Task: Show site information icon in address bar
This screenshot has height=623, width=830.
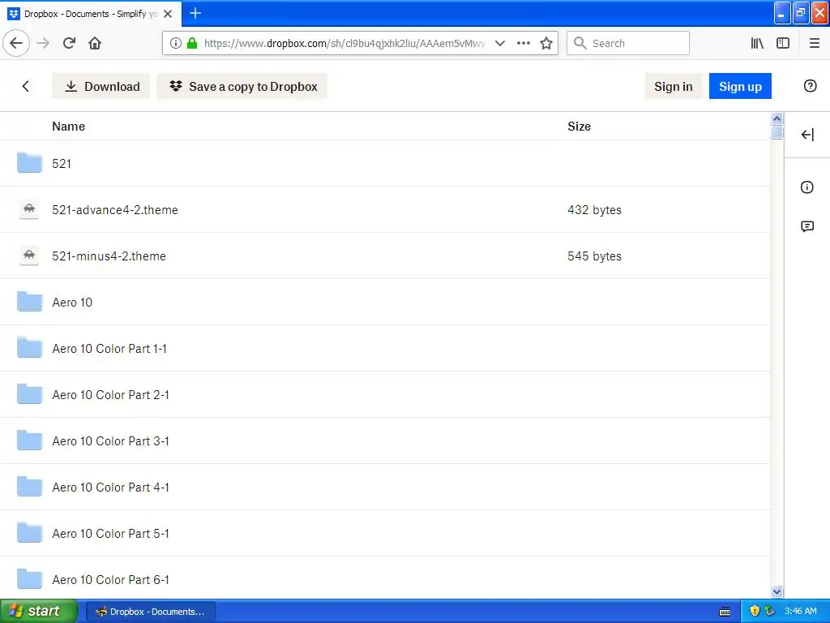Action: tap(176, 43)
